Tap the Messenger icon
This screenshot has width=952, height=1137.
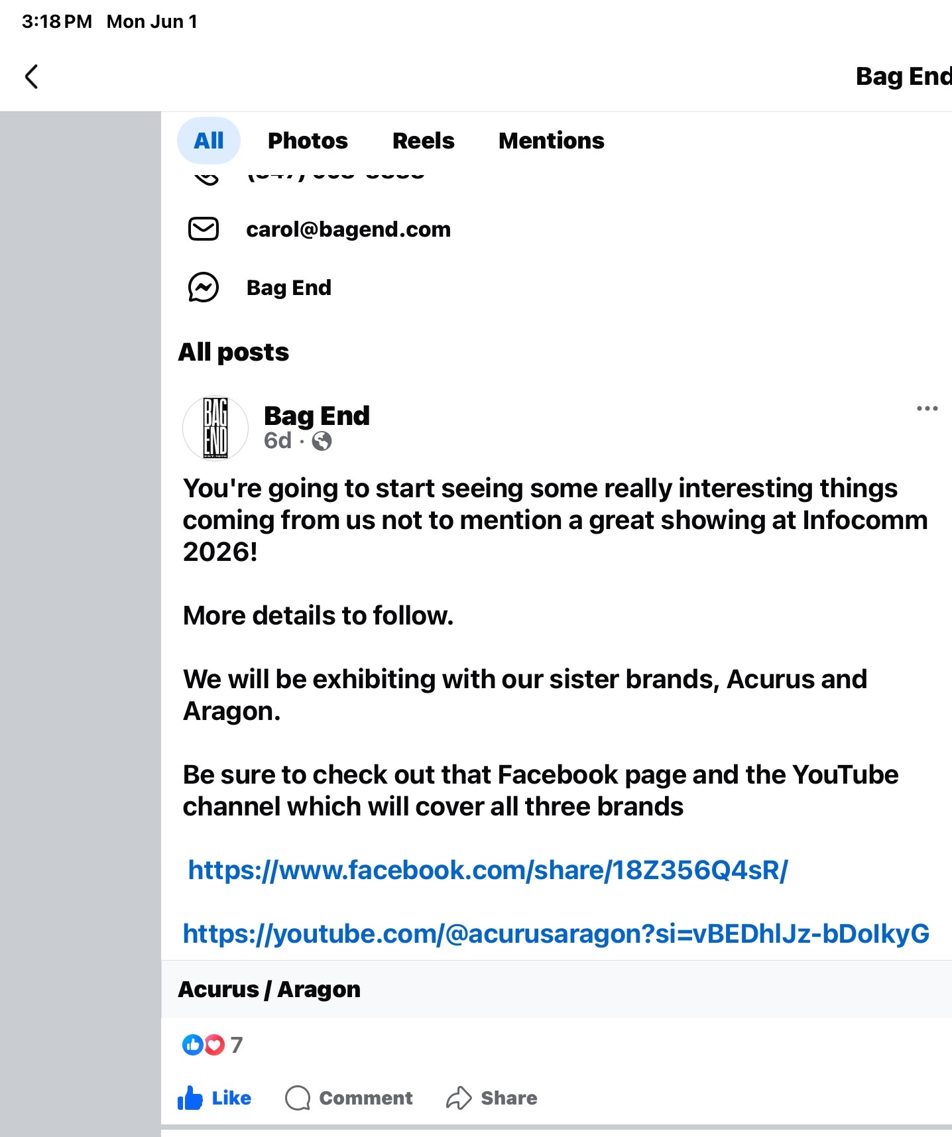pyautogui.click(x=204, y=288)
